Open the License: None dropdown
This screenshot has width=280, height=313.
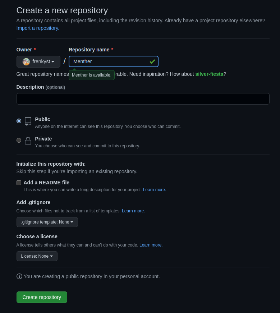[37, 256]
